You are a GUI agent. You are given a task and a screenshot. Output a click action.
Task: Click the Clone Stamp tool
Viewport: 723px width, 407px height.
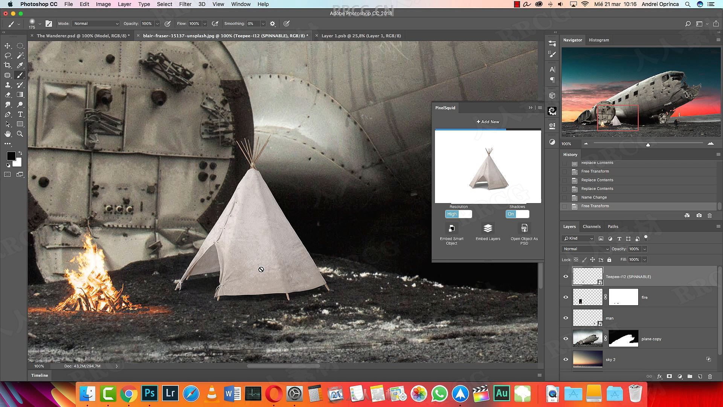8,84
